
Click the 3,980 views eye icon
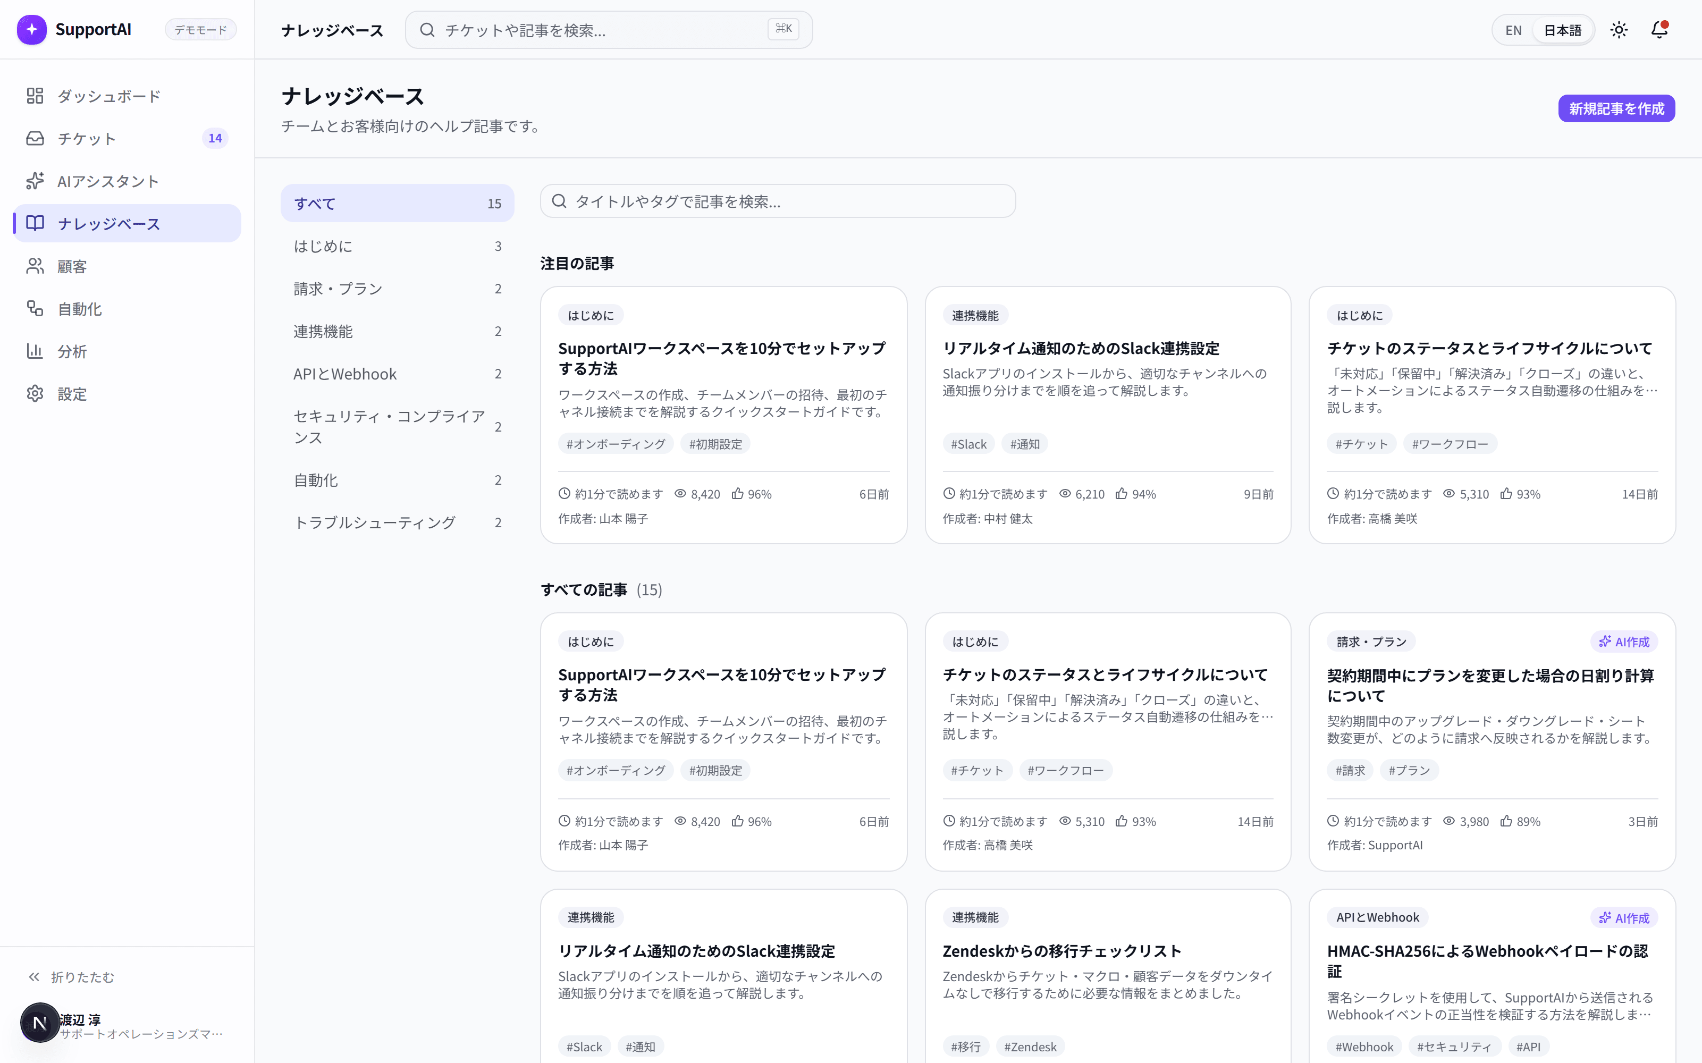tap(1449, 821)
